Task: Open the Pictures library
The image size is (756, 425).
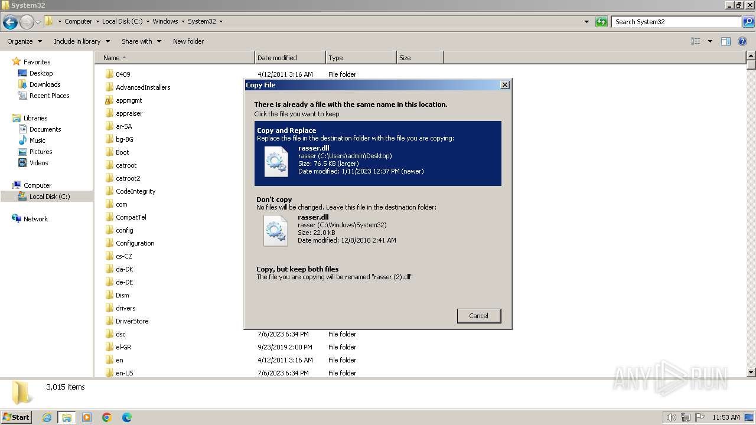Action: tap(41, 152)
